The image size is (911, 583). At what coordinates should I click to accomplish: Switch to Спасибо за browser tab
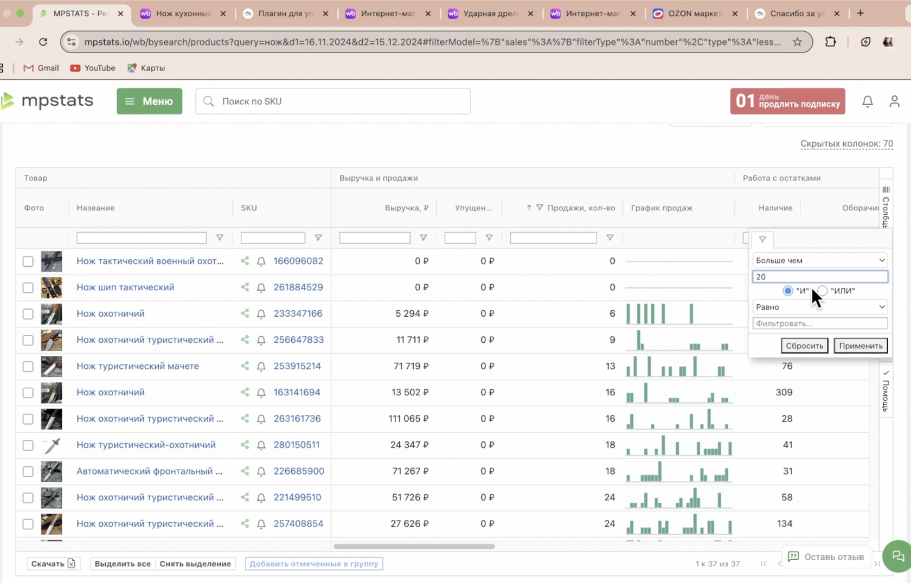tap(798, 14)
